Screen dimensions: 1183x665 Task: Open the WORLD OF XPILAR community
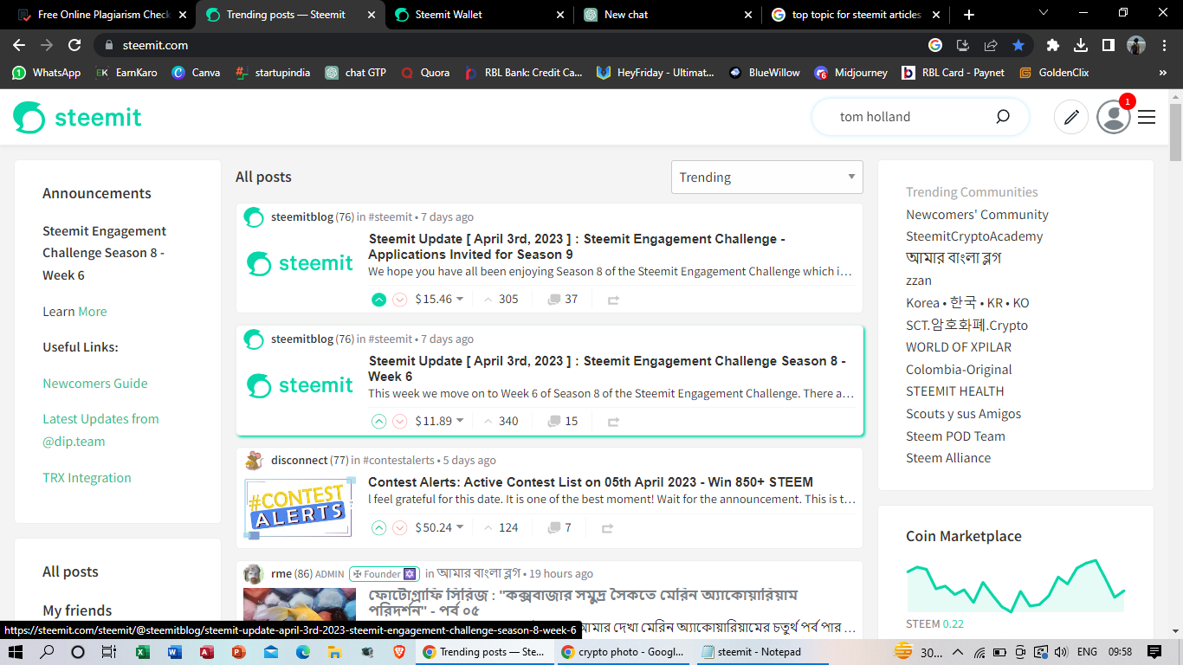959,346
